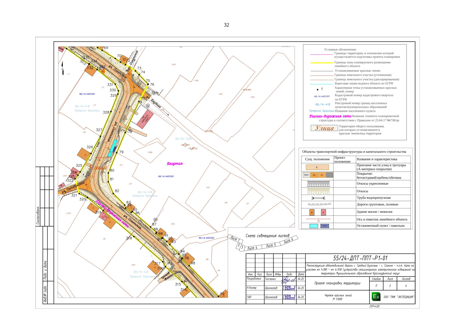Viewport: 453px width, 320px height.
Task: Click the culvert pipe symbol in legend
Action: point(318,198)
